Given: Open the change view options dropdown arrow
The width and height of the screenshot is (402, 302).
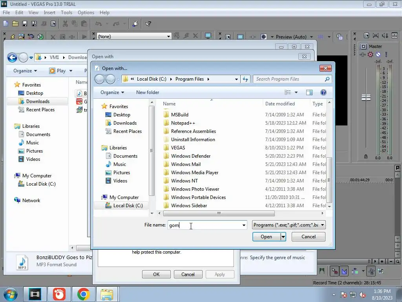Looking at the screenshot, I should pyautogui.click(x=296, y=92).
